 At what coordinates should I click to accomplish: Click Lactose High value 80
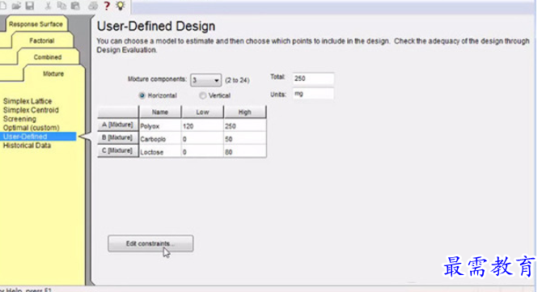click(x=245, y=152)
